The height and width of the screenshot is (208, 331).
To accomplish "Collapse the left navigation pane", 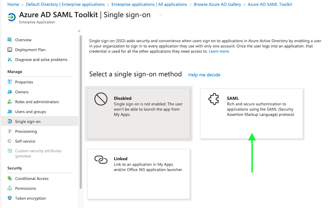I will coord(79,31).
